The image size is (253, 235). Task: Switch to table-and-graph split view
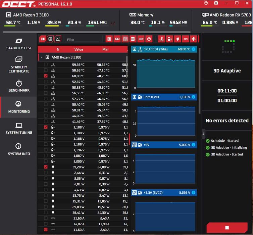coord(43,39)
